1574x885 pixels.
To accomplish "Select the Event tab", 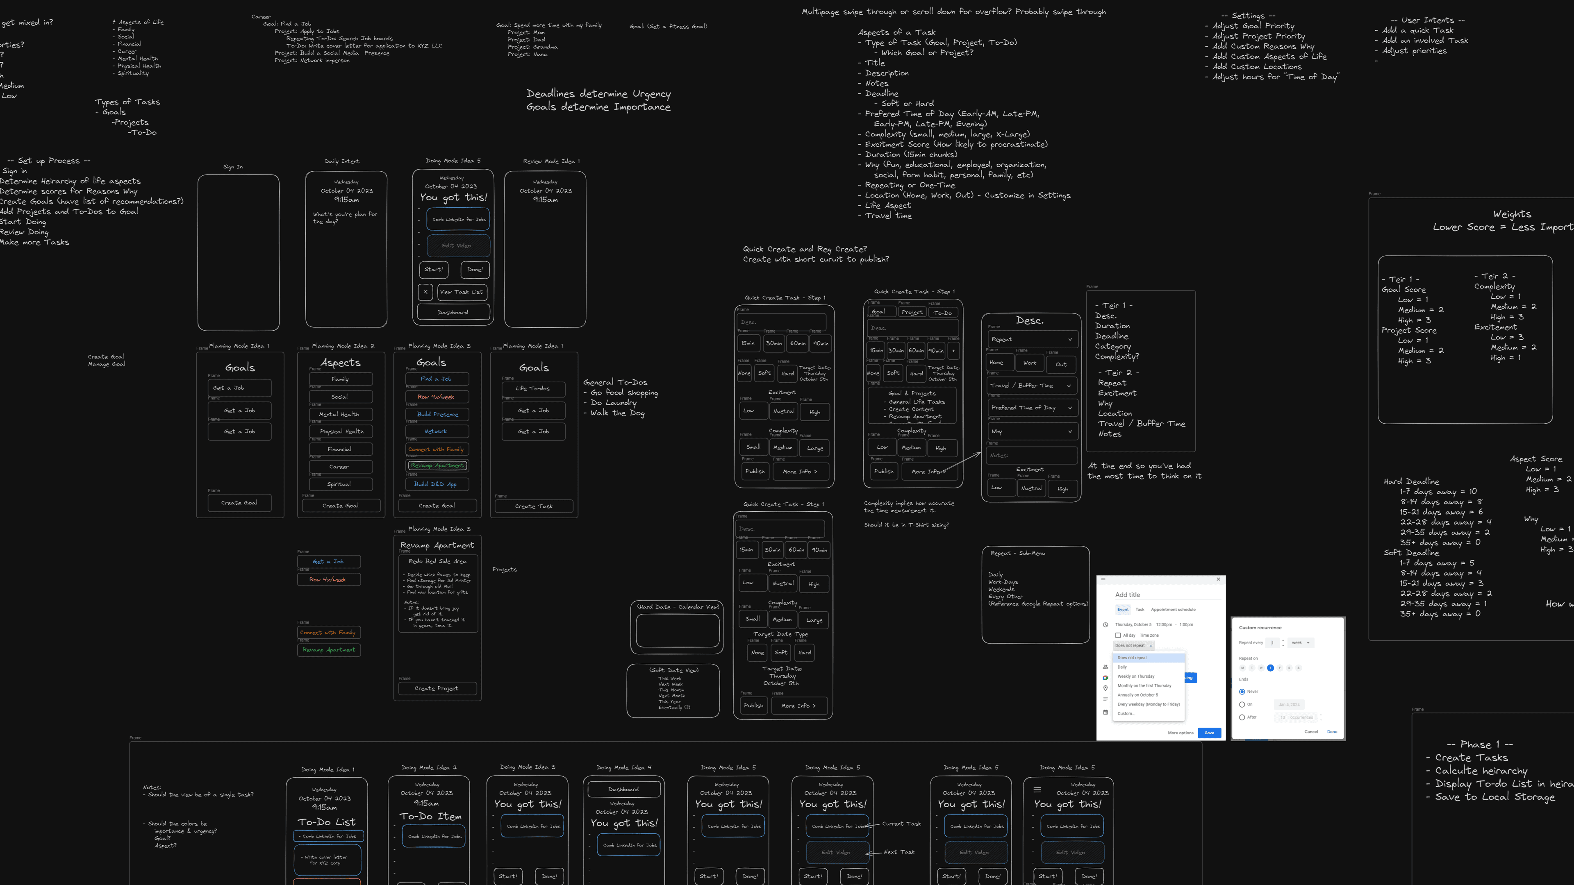I will [x=1123, y=610].
